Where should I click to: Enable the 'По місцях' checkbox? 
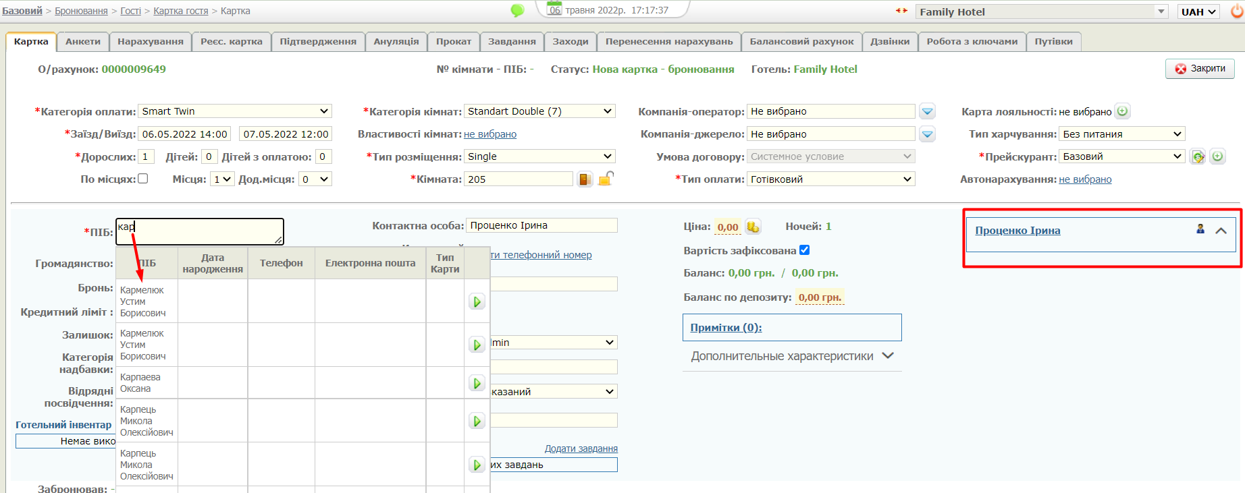click(143, 179)
